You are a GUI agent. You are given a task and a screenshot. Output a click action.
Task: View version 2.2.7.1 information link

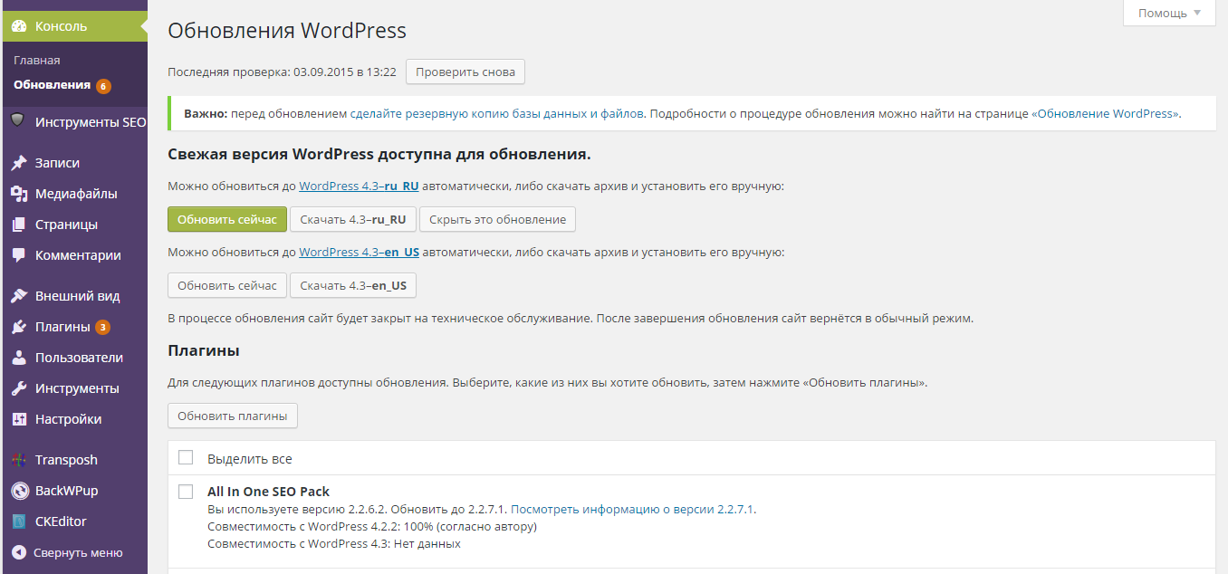[633, 509]
